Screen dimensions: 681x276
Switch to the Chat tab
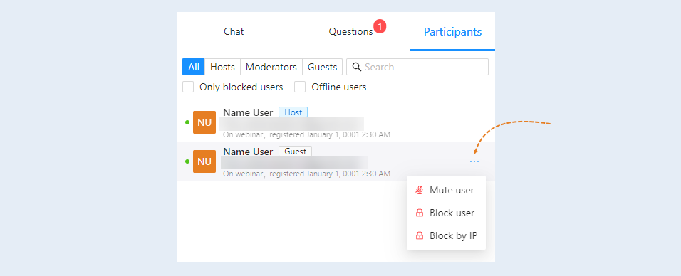pyautogui.click(x=234, y=32)
